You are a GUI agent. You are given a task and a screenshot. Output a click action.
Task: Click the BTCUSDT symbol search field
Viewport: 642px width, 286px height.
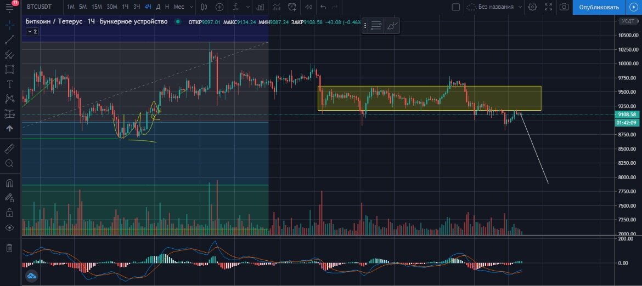pos(40,7)
